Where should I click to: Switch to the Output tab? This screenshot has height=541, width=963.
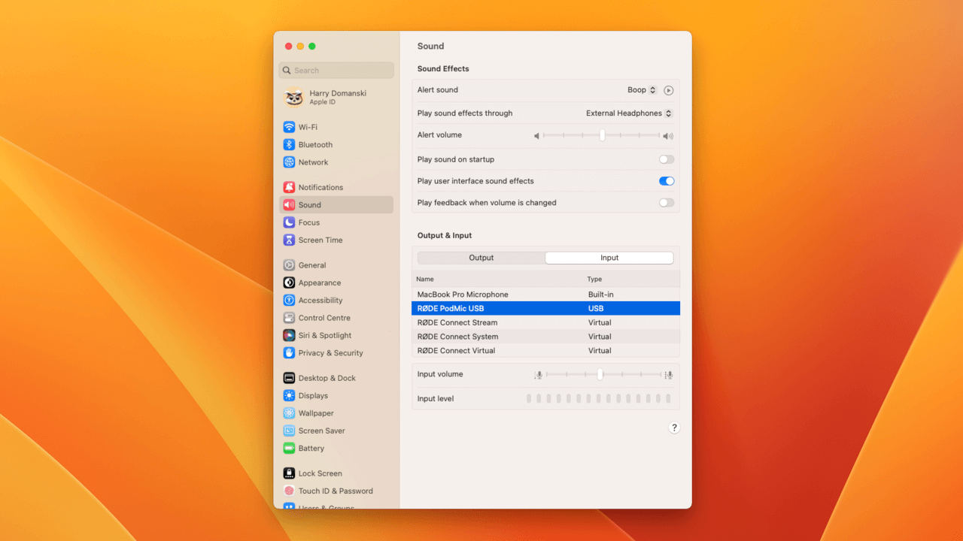481,258
